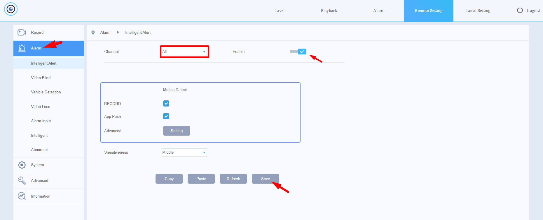Screen dimensions: 543x220
Task: Click the breadcrumb arrow after Alarm
Action: pos(118,32)
